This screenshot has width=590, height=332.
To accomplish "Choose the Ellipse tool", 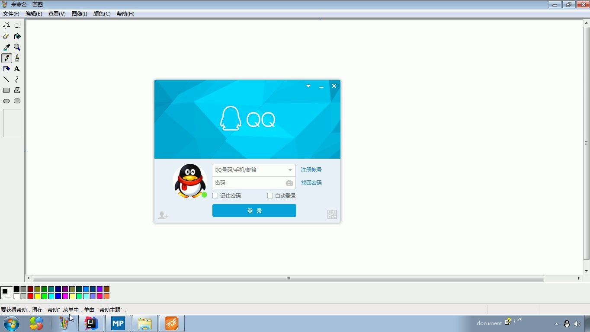I will click(x=6, y=101).
